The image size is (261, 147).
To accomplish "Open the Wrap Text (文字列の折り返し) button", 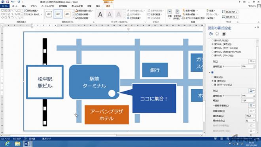I will click(x=177, y=14).
